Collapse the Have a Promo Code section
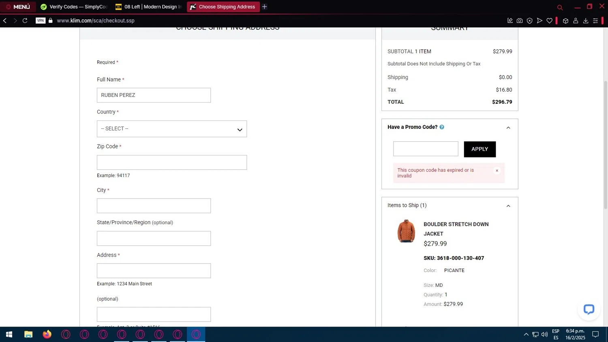608x342 pixels. tap(508, 128)
